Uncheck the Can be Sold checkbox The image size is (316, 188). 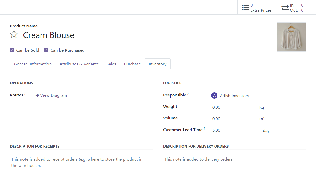(x=12, y=50)
